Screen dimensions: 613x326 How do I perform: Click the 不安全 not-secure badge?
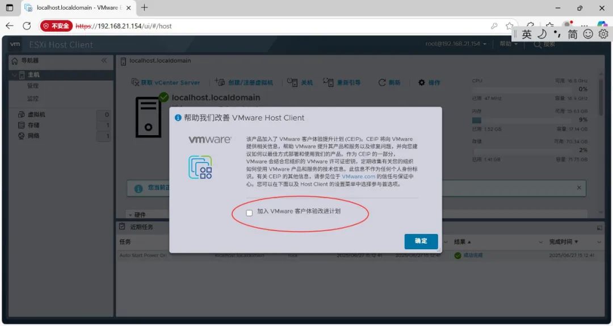coord(56,26)
